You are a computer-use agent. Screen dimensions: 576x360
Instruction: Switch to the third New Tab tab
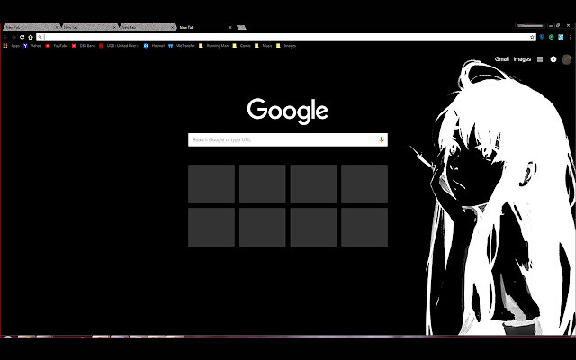(x=146, y=27)
